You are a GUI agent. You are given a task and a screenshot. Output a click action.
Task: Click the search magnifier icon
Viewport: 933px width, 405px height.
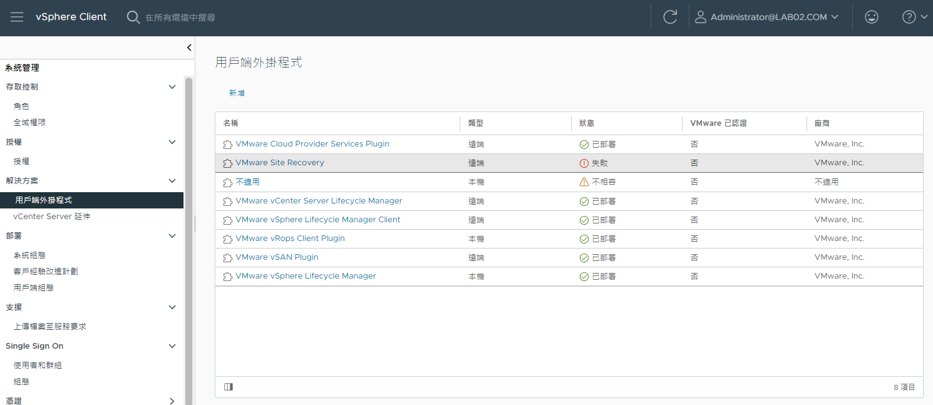coord(133,17)
